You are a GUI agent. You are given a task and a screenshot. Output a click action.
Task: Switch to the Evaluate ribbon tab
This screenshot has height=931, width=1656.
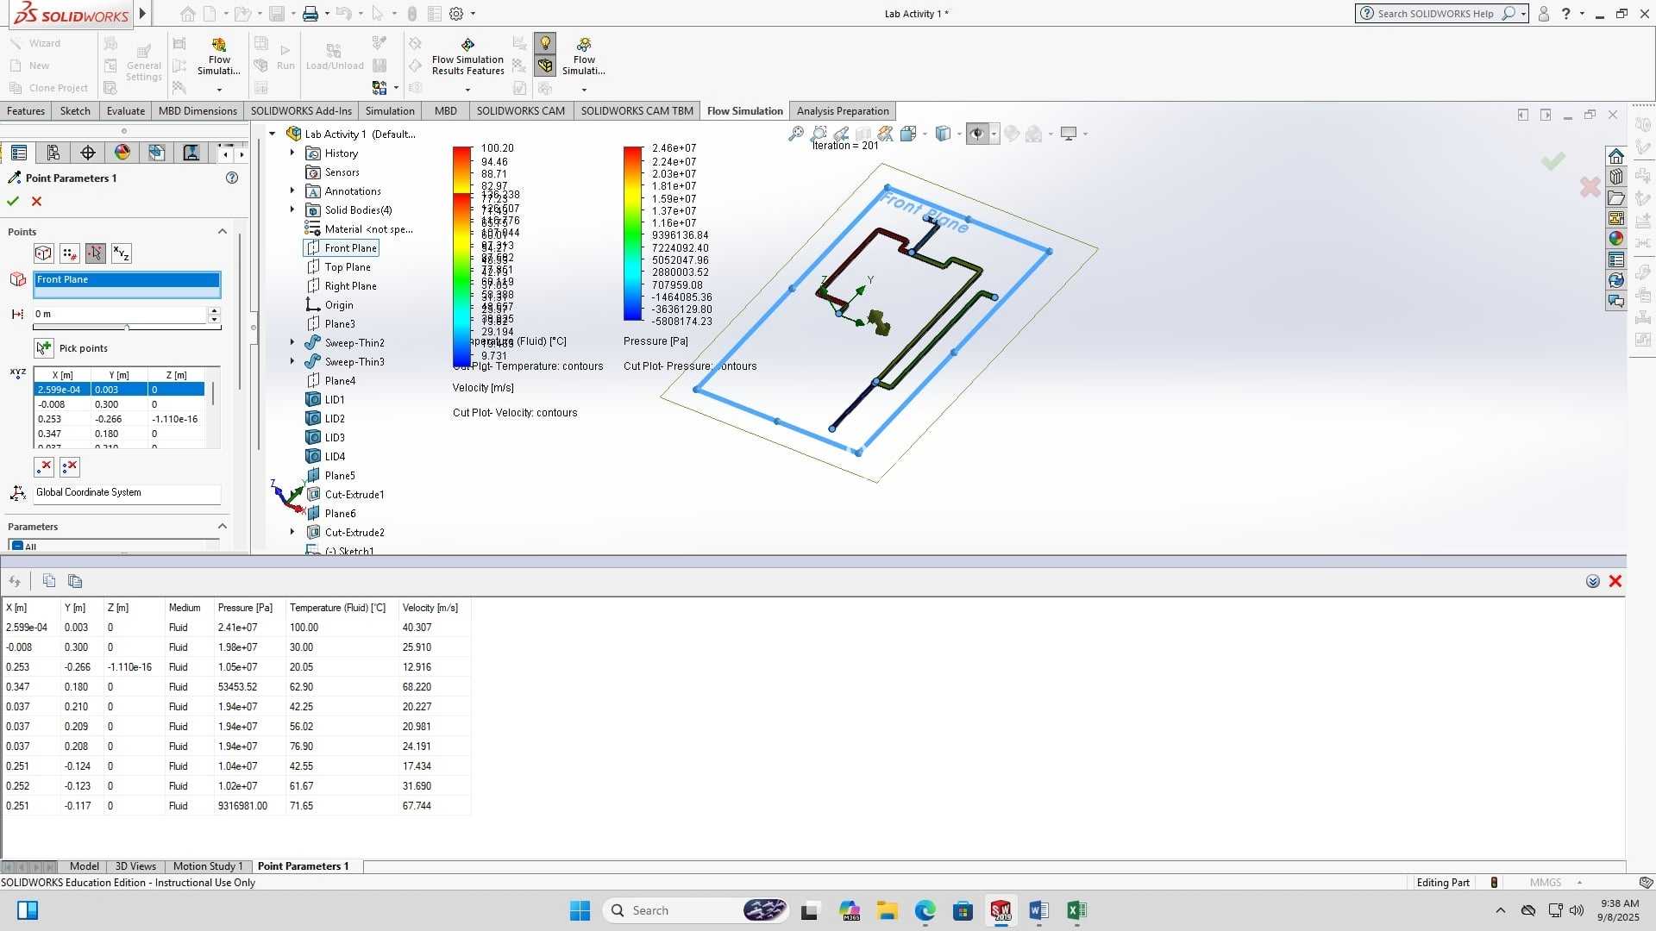(x=126, y=111)
